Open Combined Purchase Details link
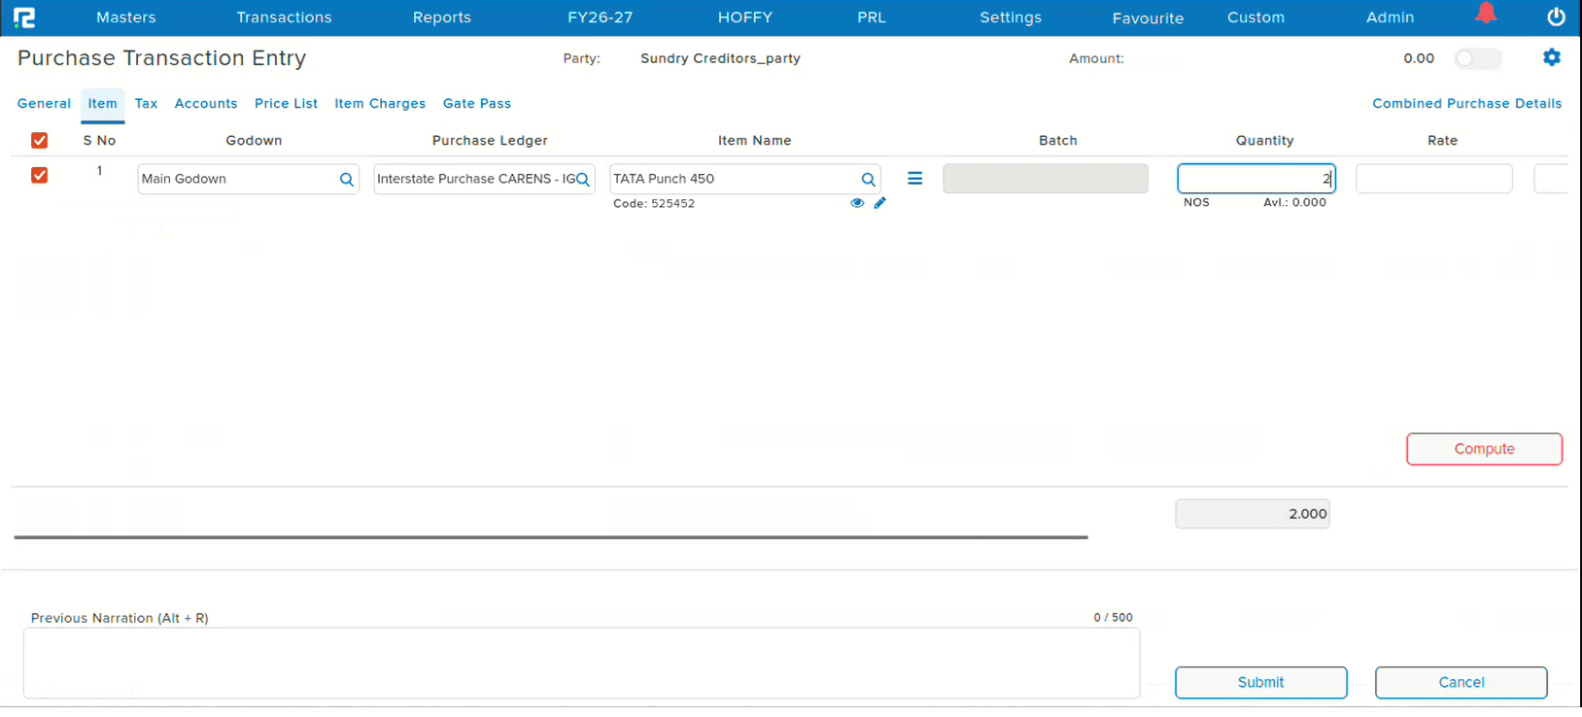 pos(1467,104)
